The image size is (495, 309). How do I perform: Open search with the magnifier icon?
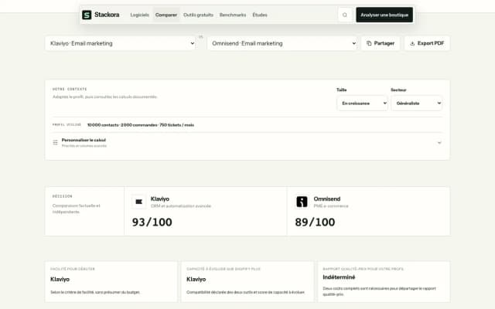345,15
